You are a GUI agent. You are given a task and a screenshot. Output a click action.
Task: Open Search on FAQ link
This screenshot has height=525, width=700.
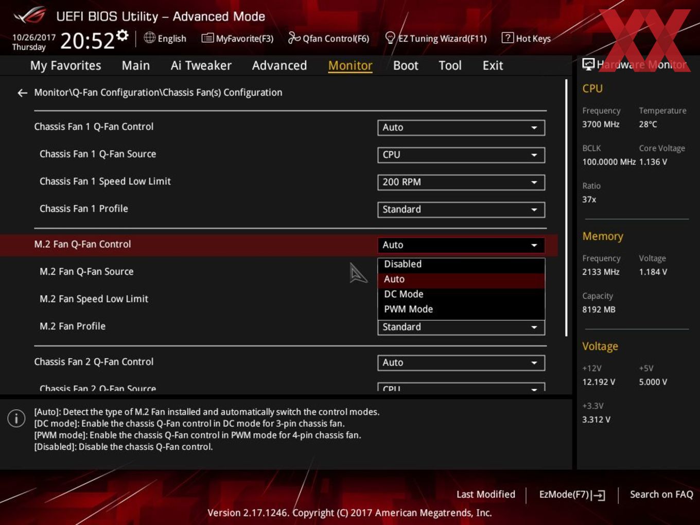click(661, 495)
